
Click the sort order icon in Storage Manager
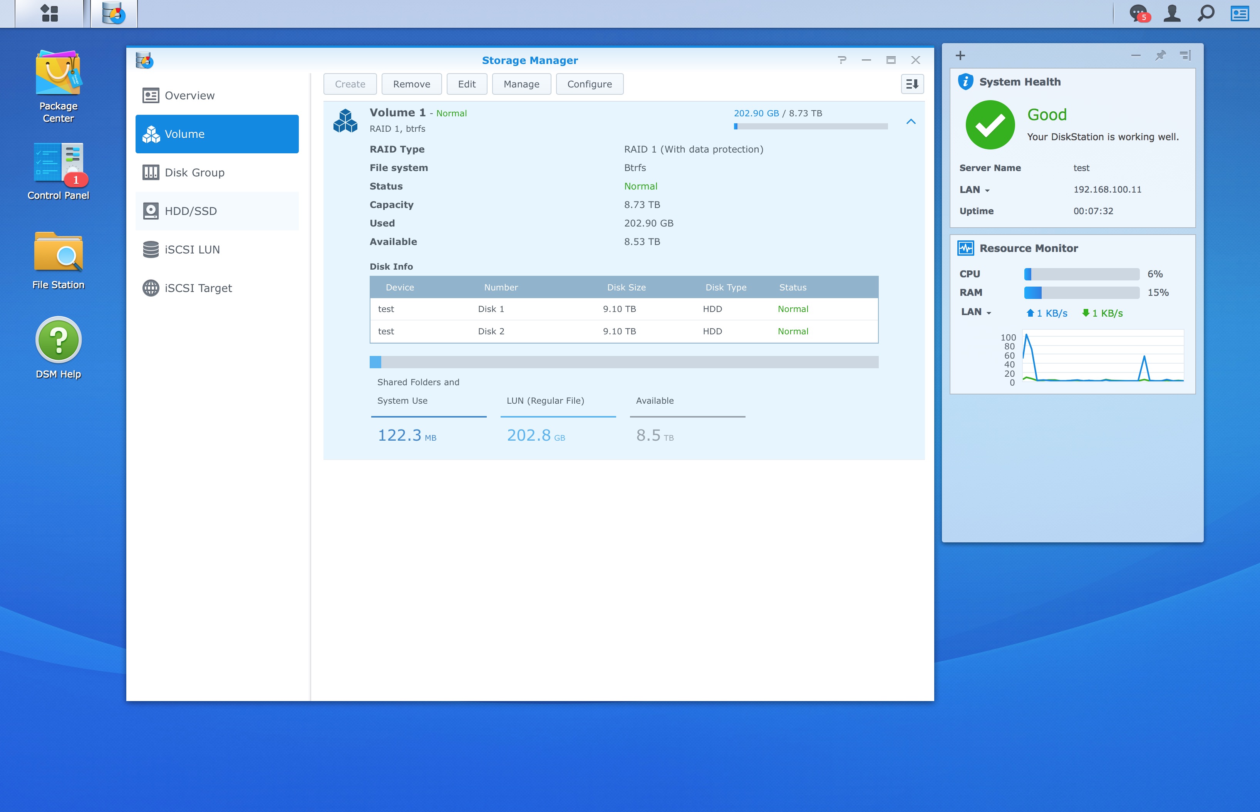pos(912,84)
